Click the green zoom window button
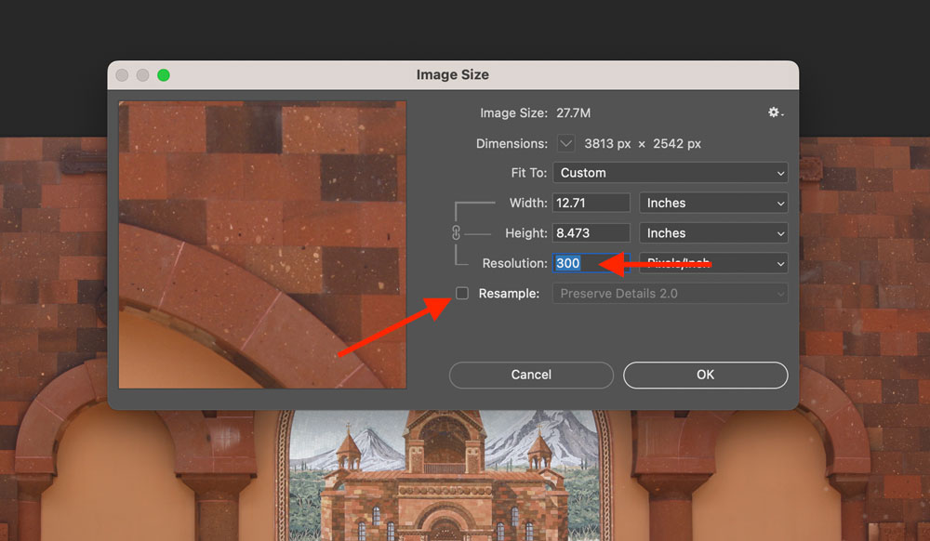 coord(164,75)
